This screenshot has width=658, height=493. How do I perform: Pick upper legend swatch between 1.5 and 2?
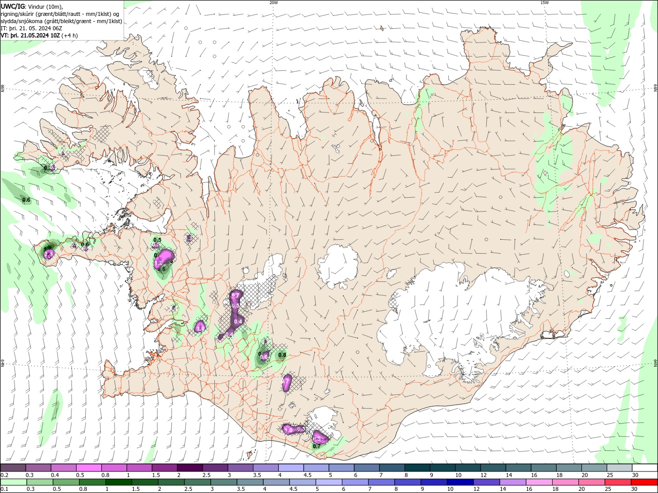(x=164, y=467)
